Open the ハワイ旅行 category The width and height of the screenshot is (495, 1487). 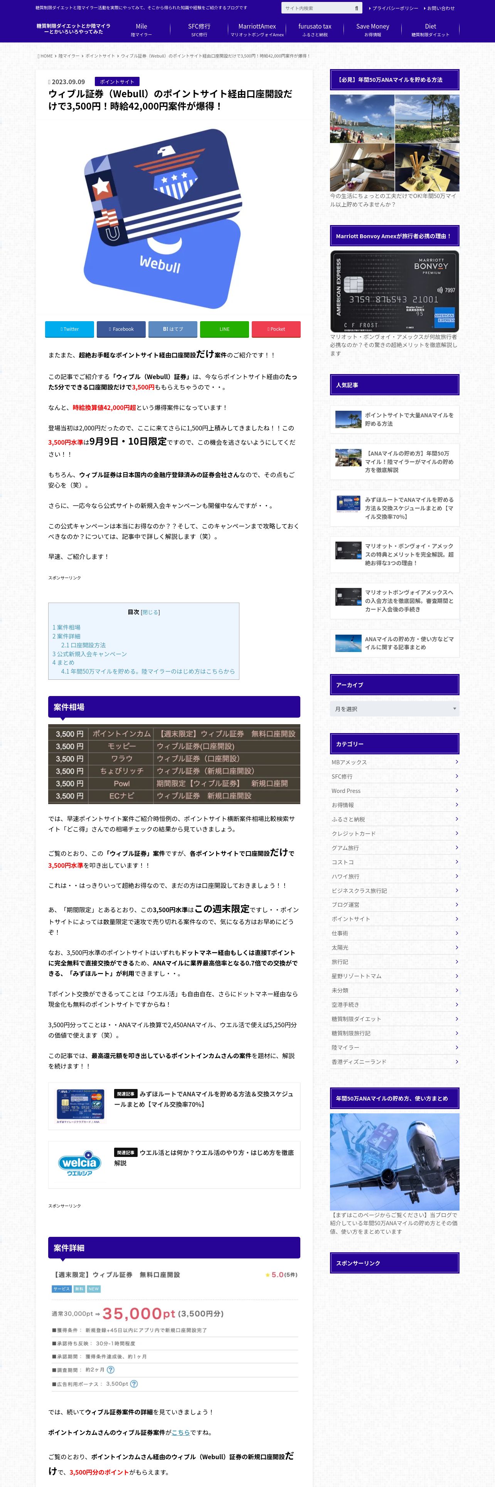click(394, 876)
